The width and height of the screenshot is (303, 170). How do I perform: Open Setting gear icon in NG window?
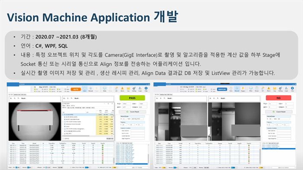(280, 89)
